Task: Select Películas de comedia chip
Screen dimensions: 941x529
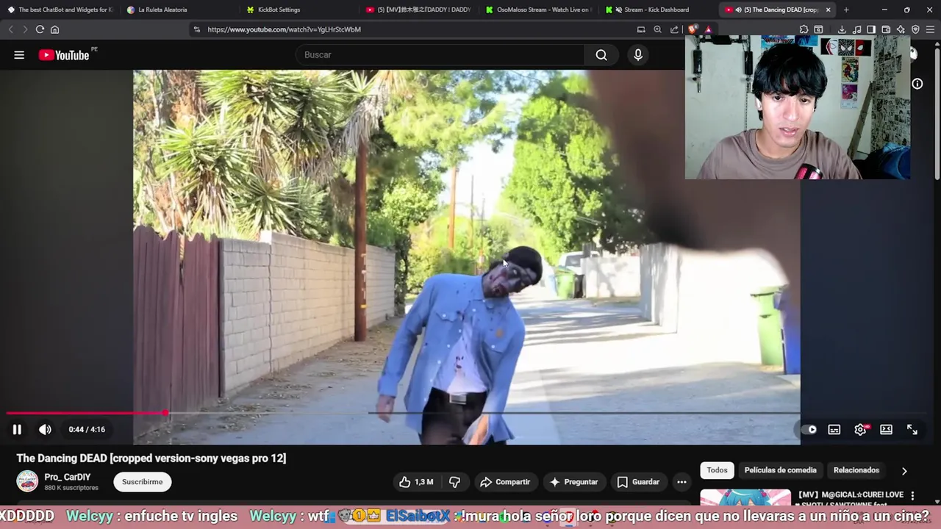Action: click(x=780, y=470)
